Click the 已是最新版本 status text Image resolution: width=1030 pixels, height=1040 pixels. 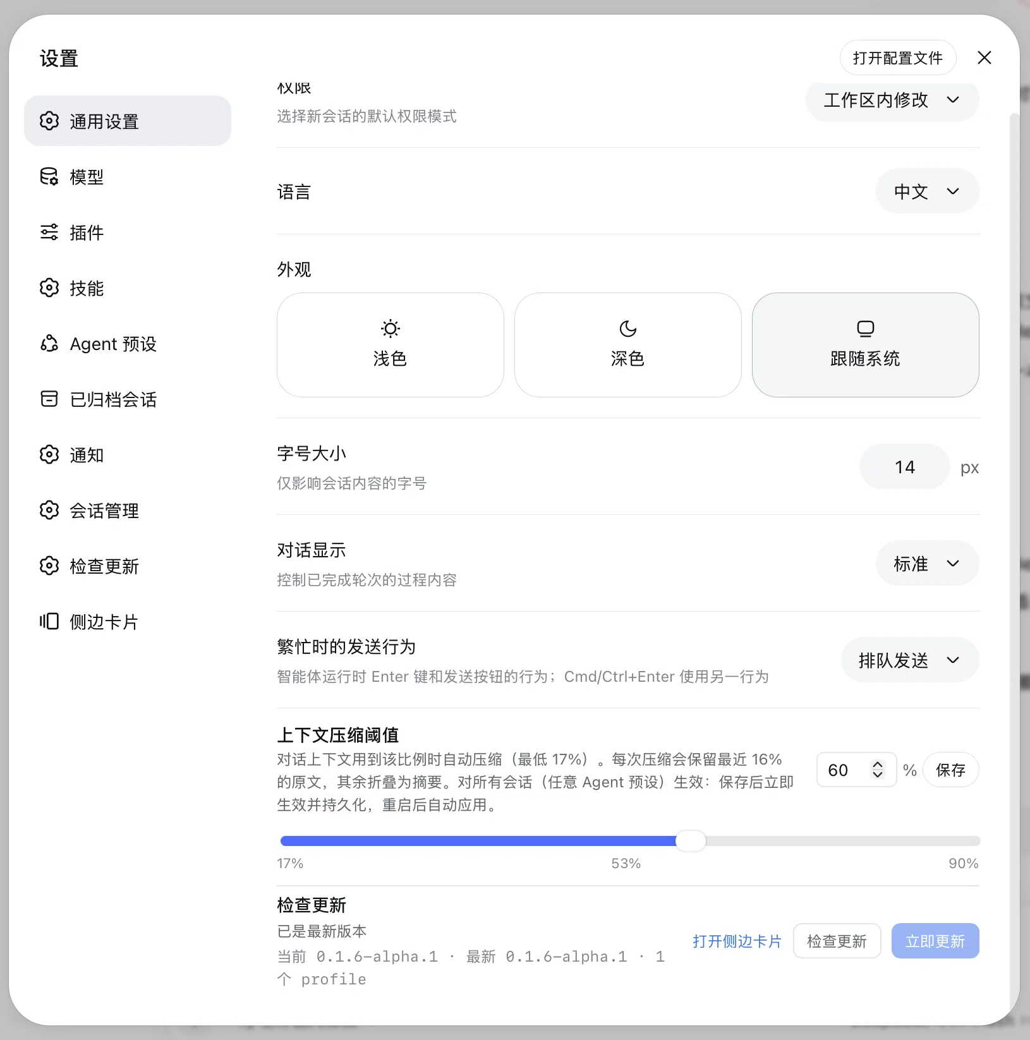click(322, 931)
